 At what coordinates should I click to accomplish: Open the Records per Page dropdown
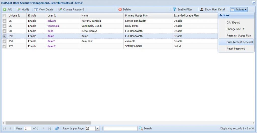97,128
